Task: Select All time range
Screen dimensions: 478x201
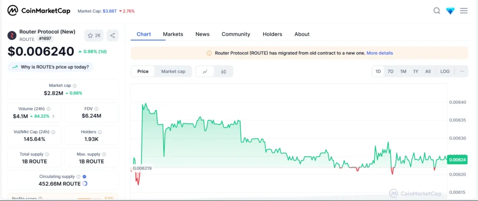Action: [428, 71]
